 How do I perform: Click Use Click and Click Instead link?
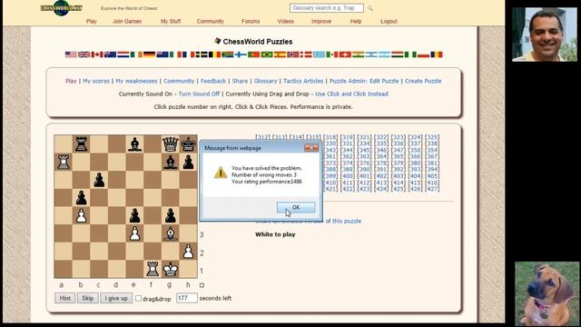click(x=351, y=94)
